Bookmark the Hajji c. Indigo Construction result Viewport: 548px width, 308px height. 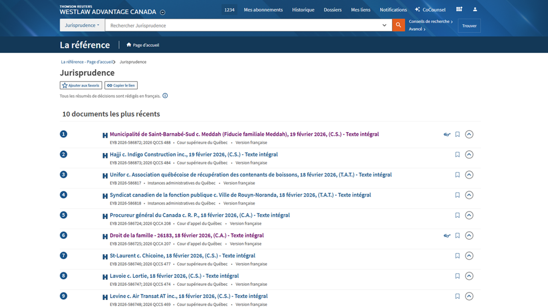tap(457, 155)
